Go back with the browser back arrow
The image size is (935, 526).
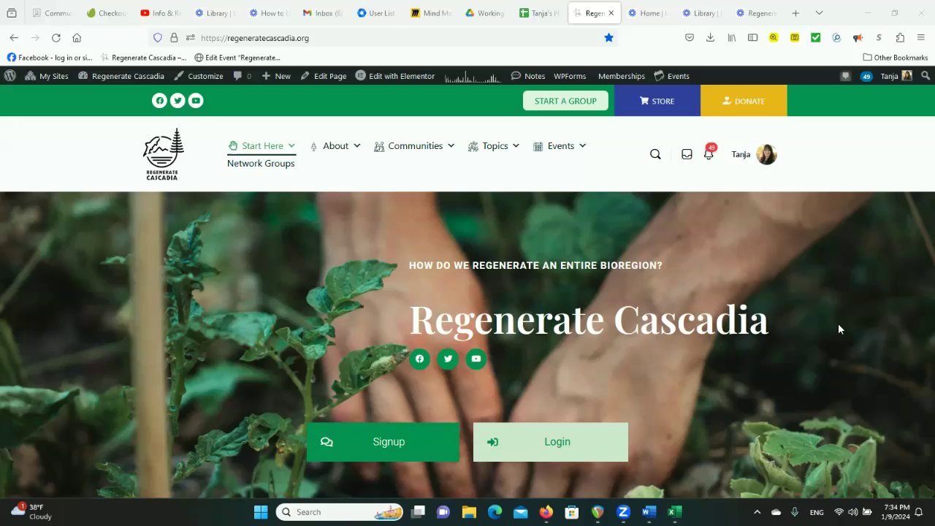14,38
